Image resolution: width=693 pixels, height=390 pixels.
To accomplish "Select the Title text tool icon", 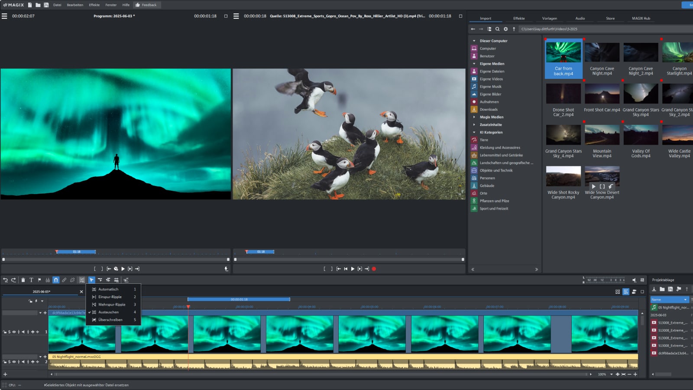I will coord(31,280).
